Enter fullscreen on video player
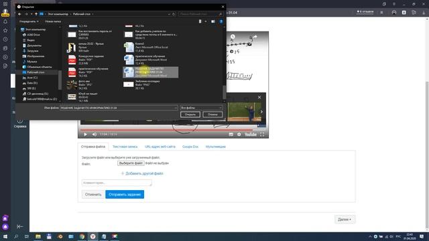Viewport: 429px width, 241px height. click(x=262, y=134)
